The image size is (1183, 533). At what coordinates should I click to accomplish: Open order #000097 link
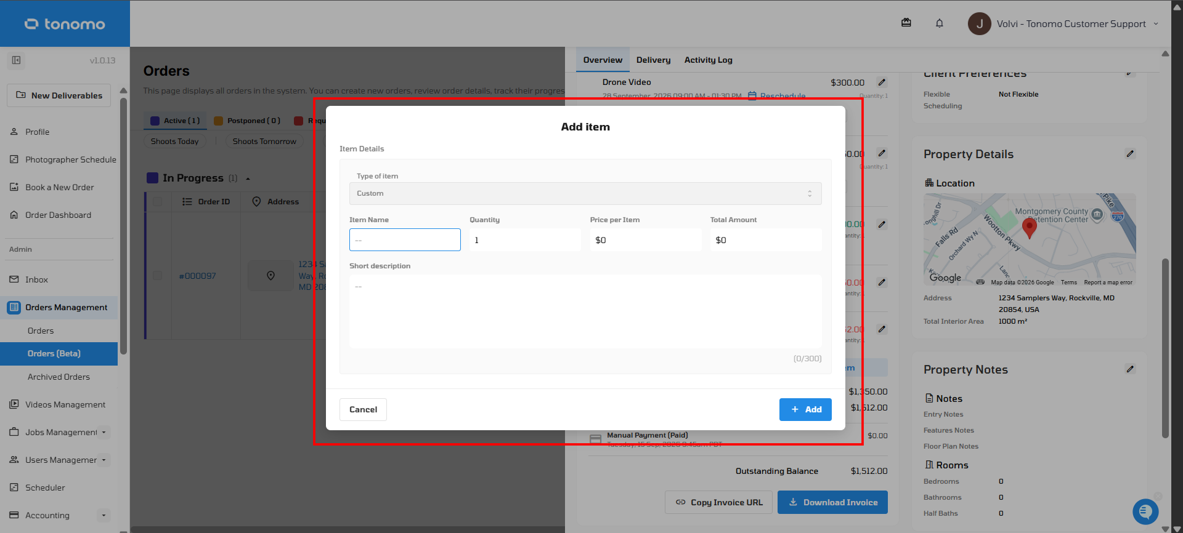point(198,276)
